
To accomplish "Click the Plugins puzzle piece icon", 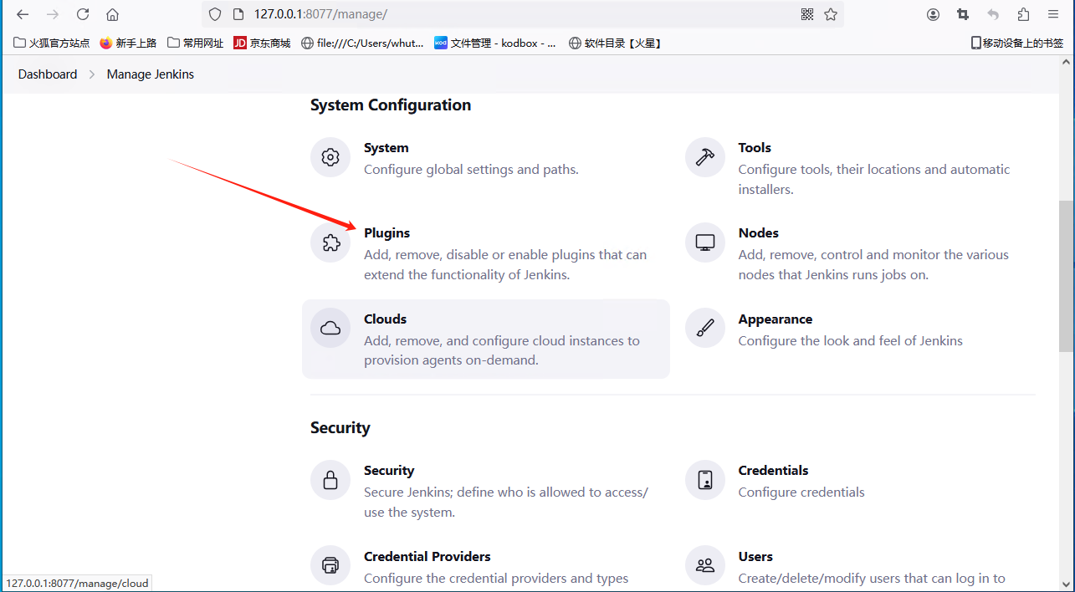I will [x=330, y=242].
